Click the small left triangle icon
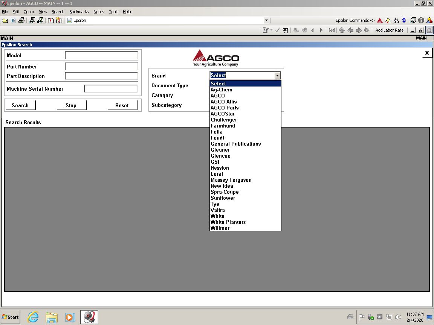 [x=312, y=30]
